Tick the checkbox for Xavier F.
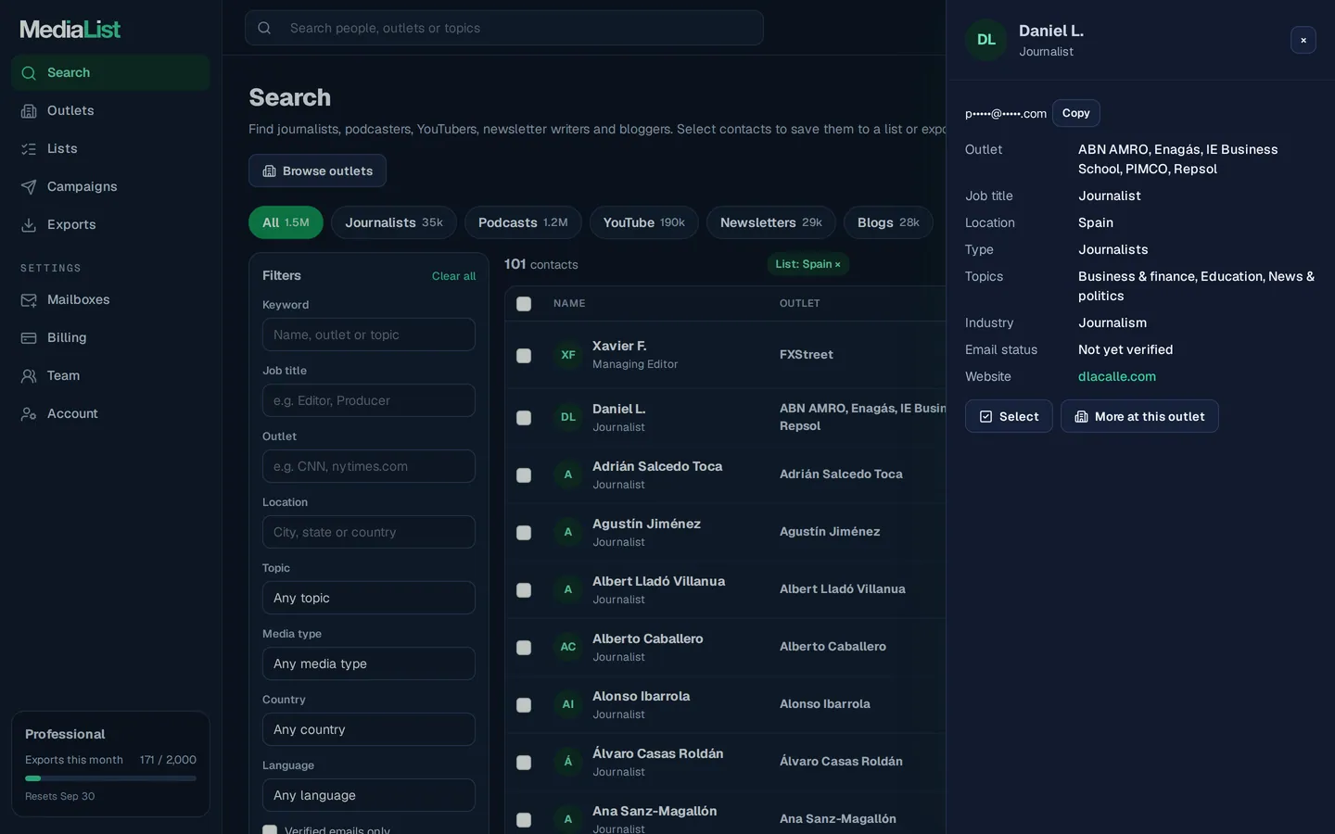This screenshot has width=1335, height=834. (x=524, y=356)
